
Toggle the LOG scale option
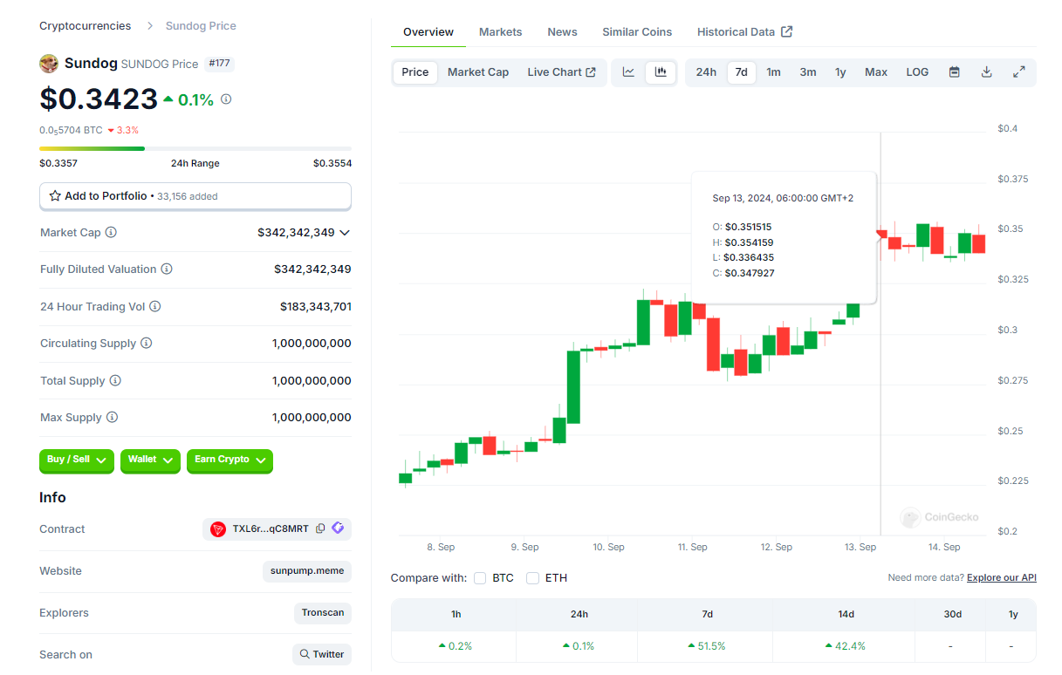[x=917, y=72]
